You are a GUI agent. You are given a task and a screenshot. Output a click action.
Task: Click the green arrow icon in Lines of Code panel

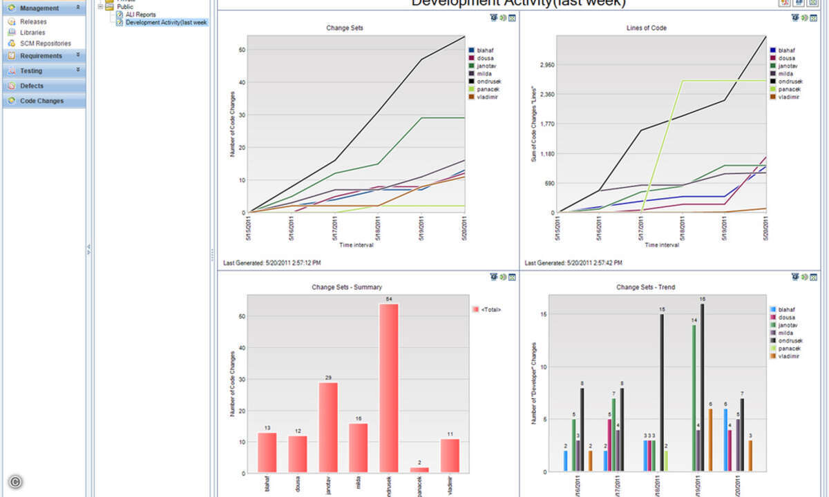805,17
